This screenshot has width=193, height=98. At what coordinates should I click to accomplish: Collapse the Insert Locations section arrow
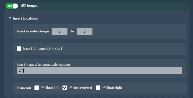[x=10, y=18]
